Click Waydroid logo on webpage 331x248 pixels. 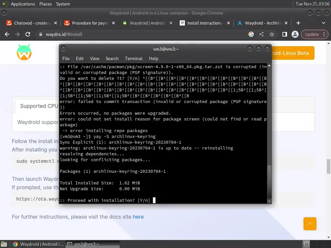coord(24,52)
